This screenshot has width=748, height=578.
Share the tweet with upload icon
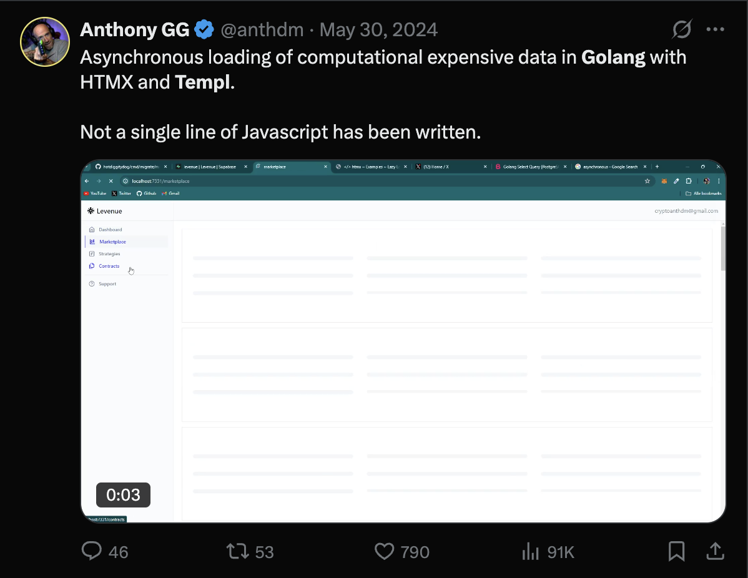click(715, 551)
